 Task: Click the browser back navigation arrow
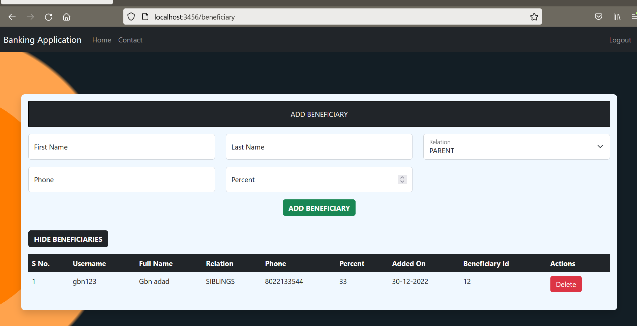(12, 17)
